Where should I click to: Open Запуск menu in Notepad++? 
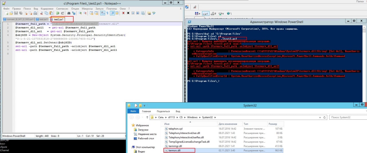[x=99, y=9]
